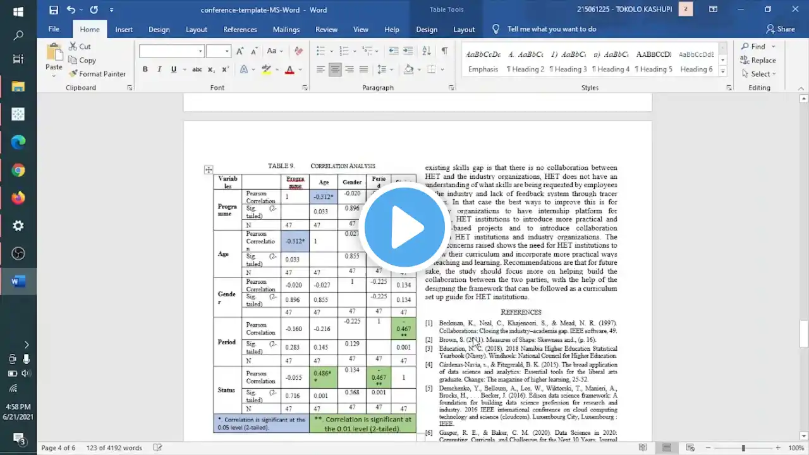Choose the red font color button
809x455 pixels.
click(x=289, y=70)
